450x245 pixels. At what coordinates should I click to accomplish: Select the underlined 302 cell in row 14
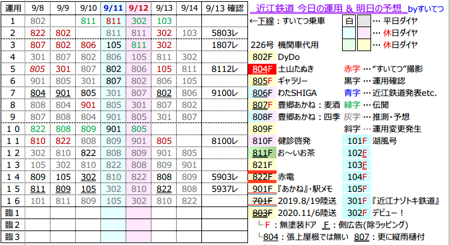[x=88, y=177]
